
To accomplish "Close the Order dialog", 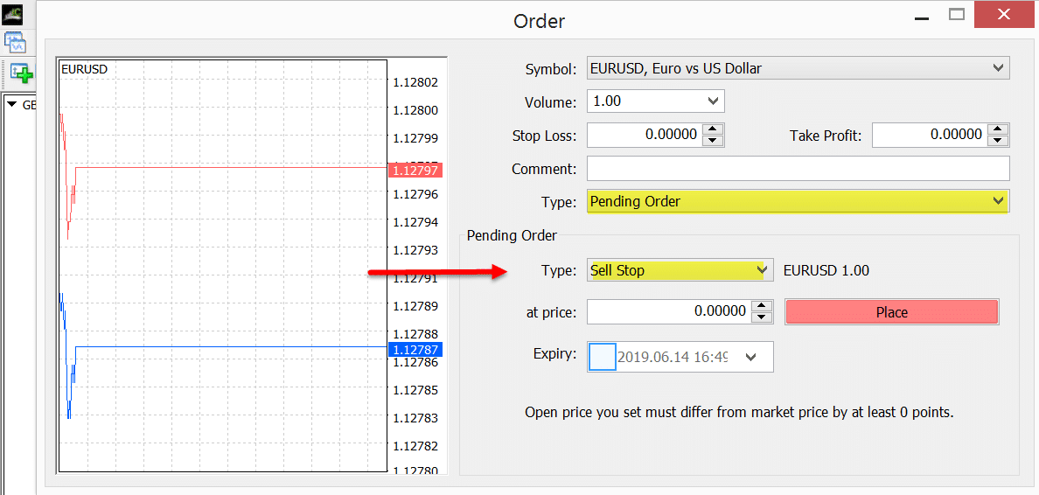I will [x=1005, y=14].
